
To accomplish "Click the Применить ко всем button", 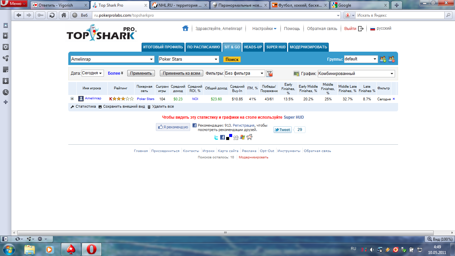I will pyautogui.click(x=181, y=73).
